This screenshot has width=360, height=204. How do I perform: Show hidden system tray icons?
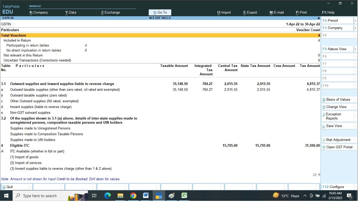(305, 196)
